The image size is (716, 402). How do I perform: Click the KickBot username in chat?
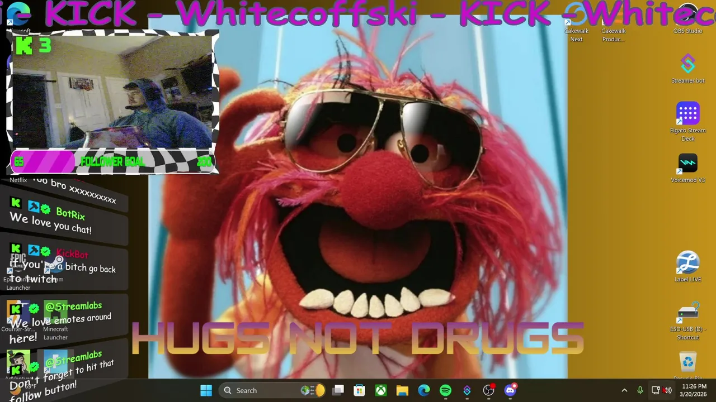[x=72, y=255]
